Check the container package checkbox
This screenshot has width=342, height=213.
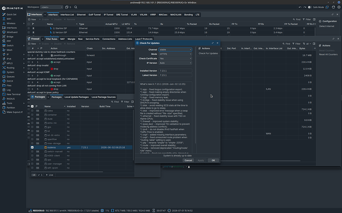(32, 115)
